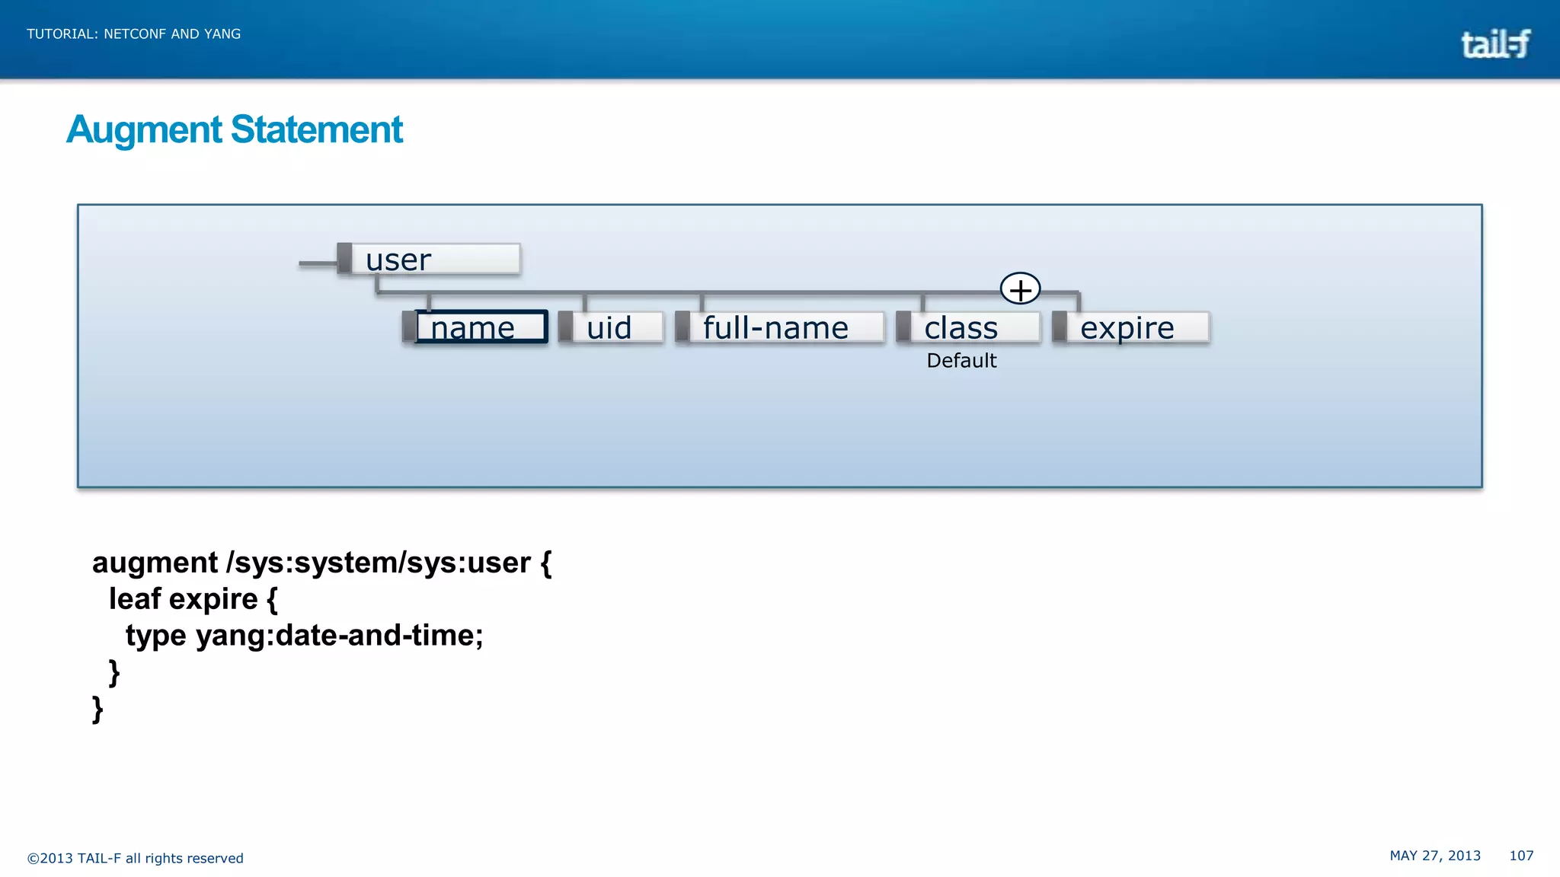The height and width of the screenshot is (877, 1560).
Task: Click the leaf expire code line
Action: [193, 599]
